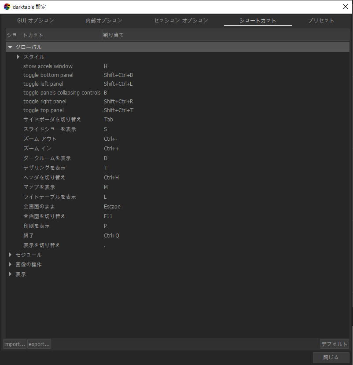Select the ショートカット tab

258,21
